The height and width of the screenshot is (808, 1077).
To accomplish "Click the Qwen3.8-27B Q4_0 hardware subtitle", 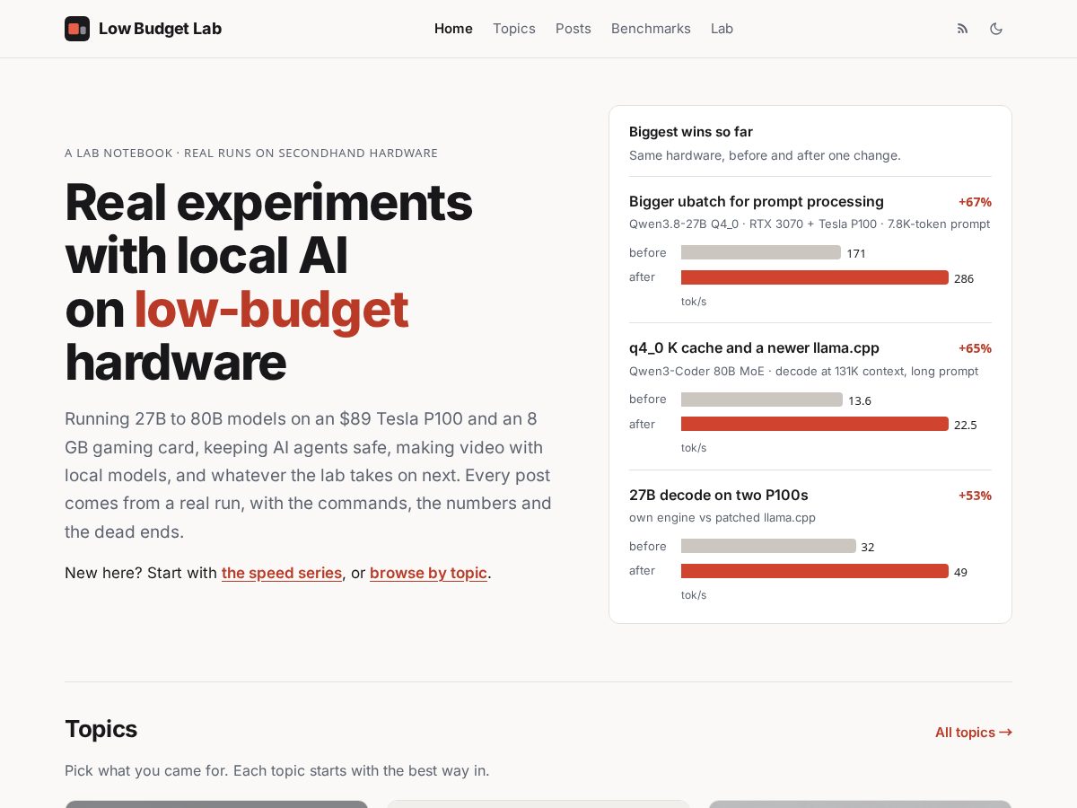I will pyautogui.click(x=810, y=224).
